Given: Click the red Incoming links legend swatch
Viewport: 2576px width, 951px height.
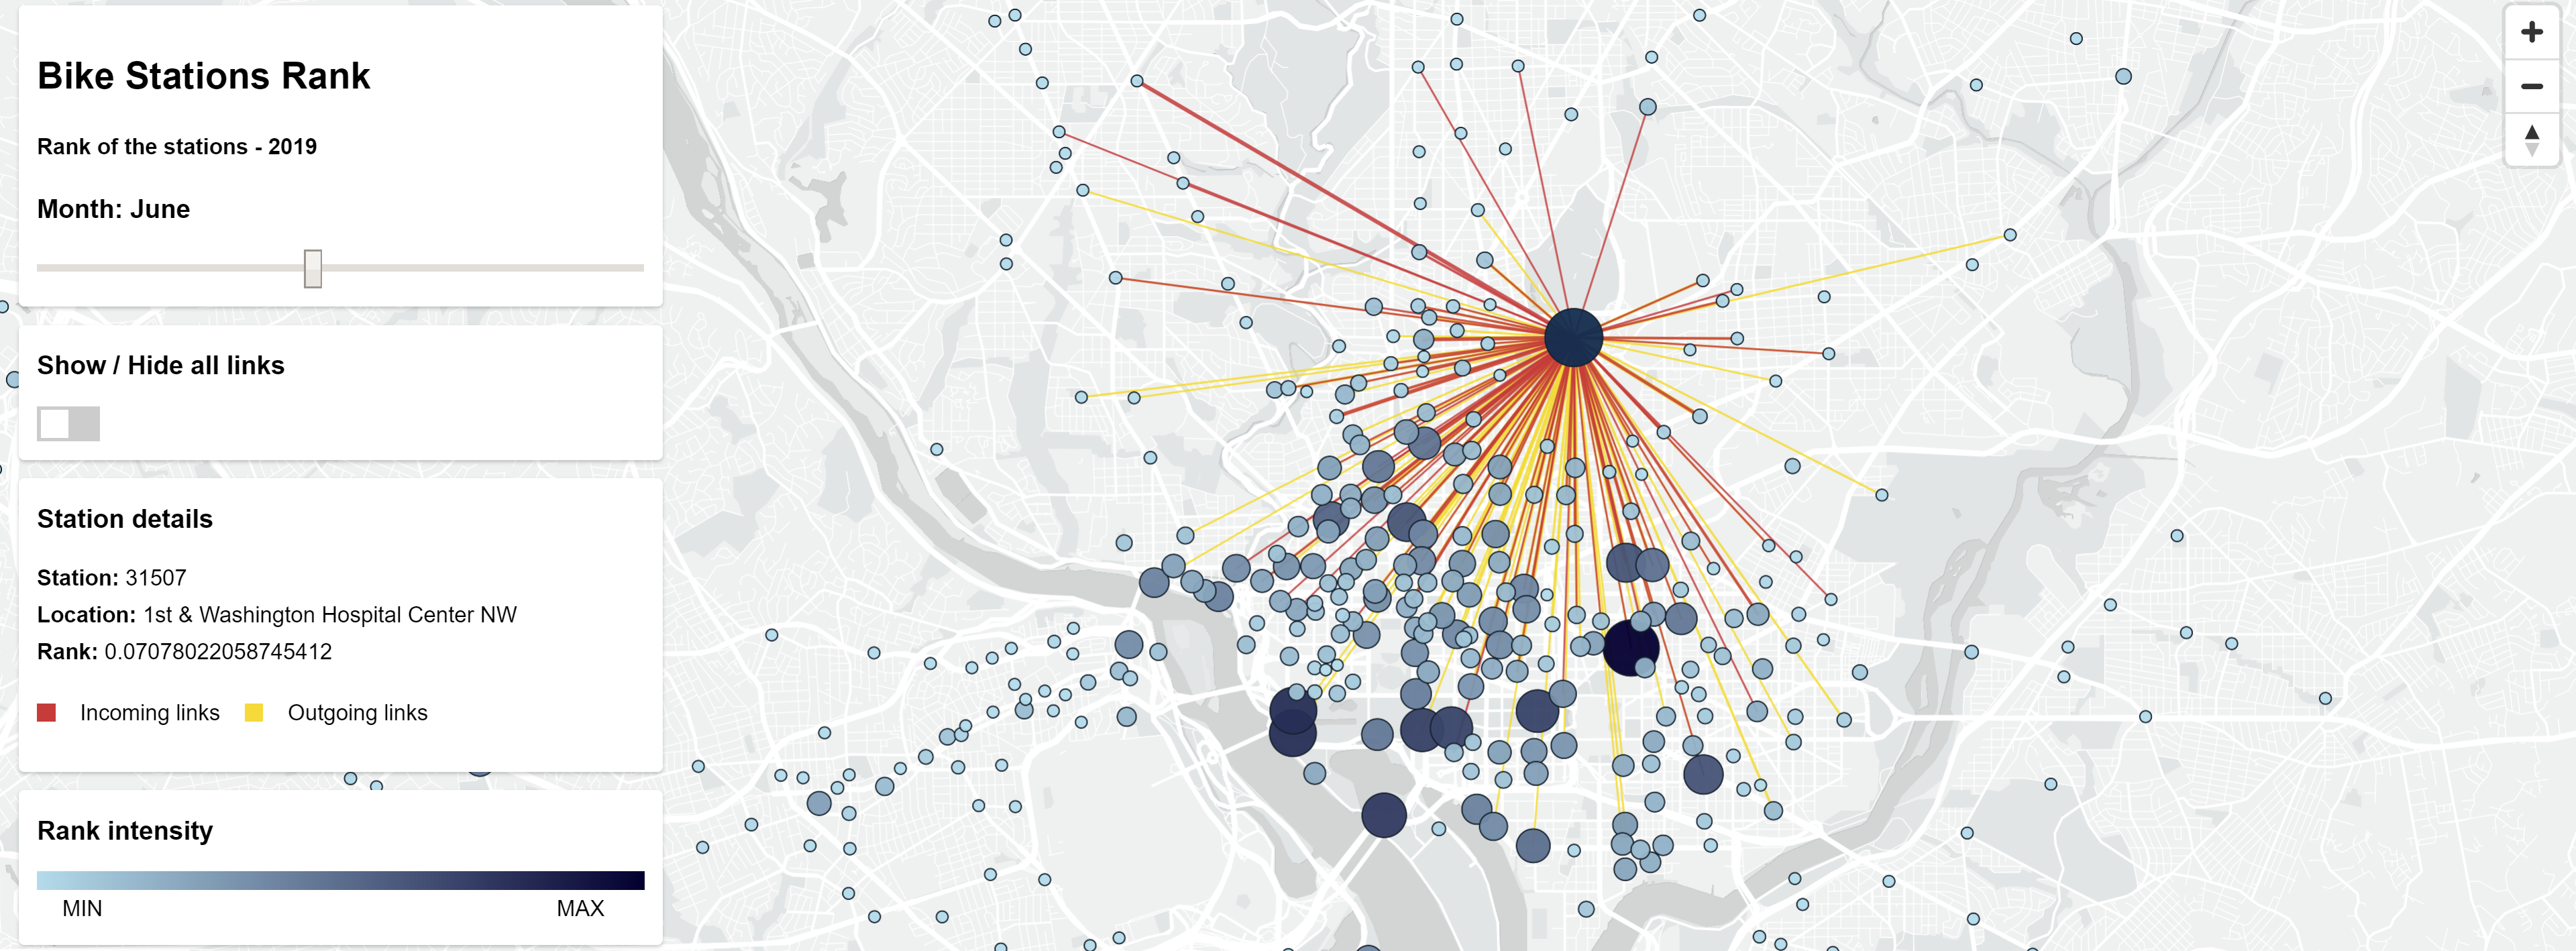Looking at the screenshot, I should tap(46, 712).
